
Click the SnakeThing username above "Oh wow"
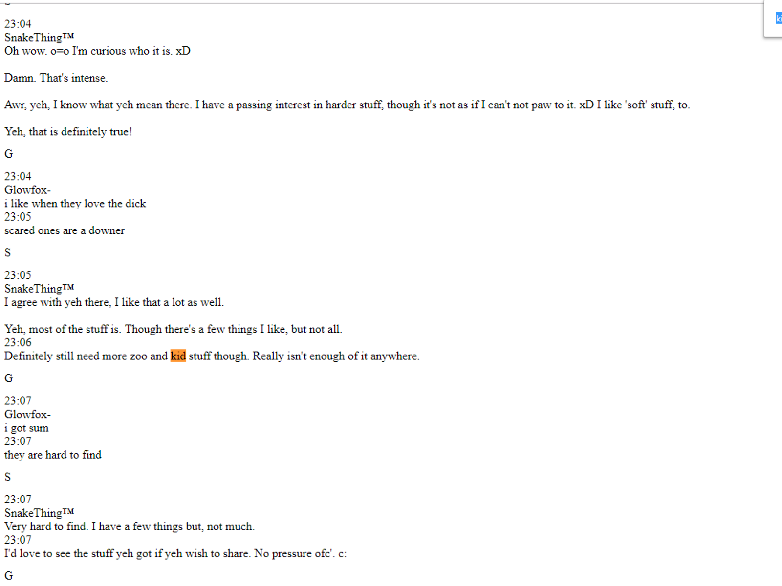[x=39, y=37]
